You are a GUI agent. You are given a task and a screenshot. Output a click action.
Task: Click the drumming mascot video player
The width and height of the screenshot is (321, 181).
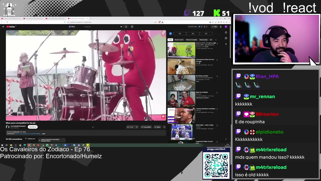pos(86,75)
